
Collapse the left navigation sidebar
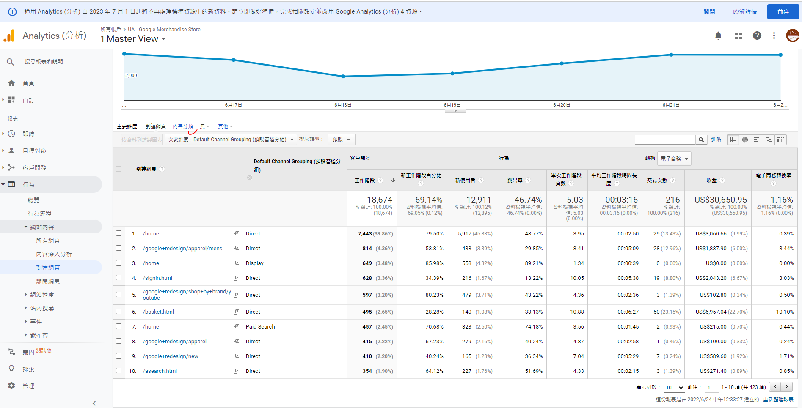(x=94, y=403)
